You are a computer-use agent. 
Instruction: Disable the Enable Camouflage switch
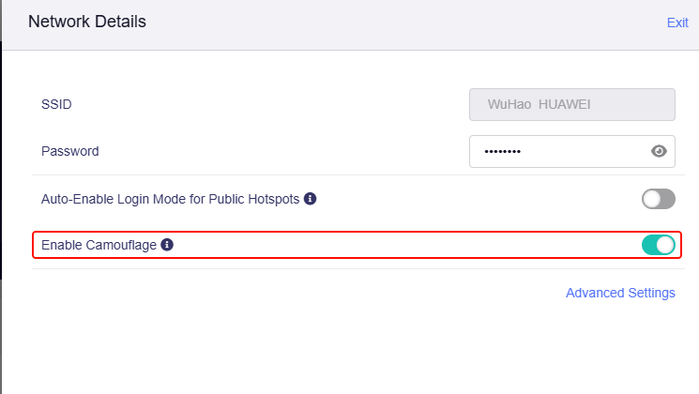point(658,245)
